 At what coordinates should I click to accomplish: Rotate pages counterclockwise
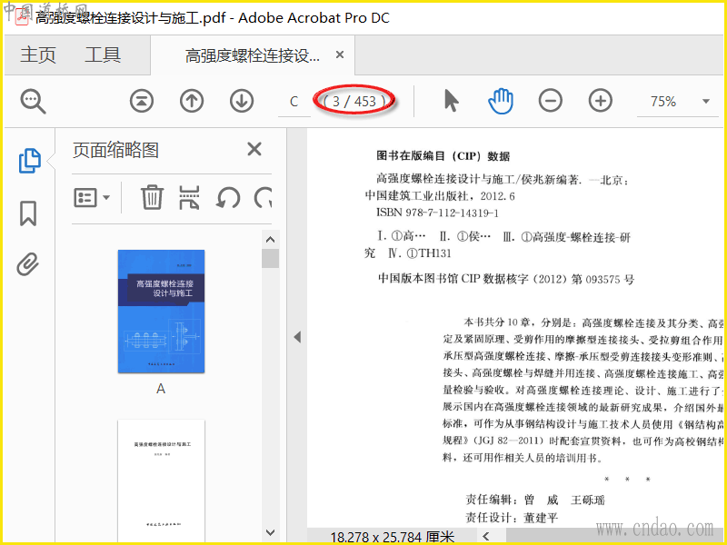tap(228, 198)
